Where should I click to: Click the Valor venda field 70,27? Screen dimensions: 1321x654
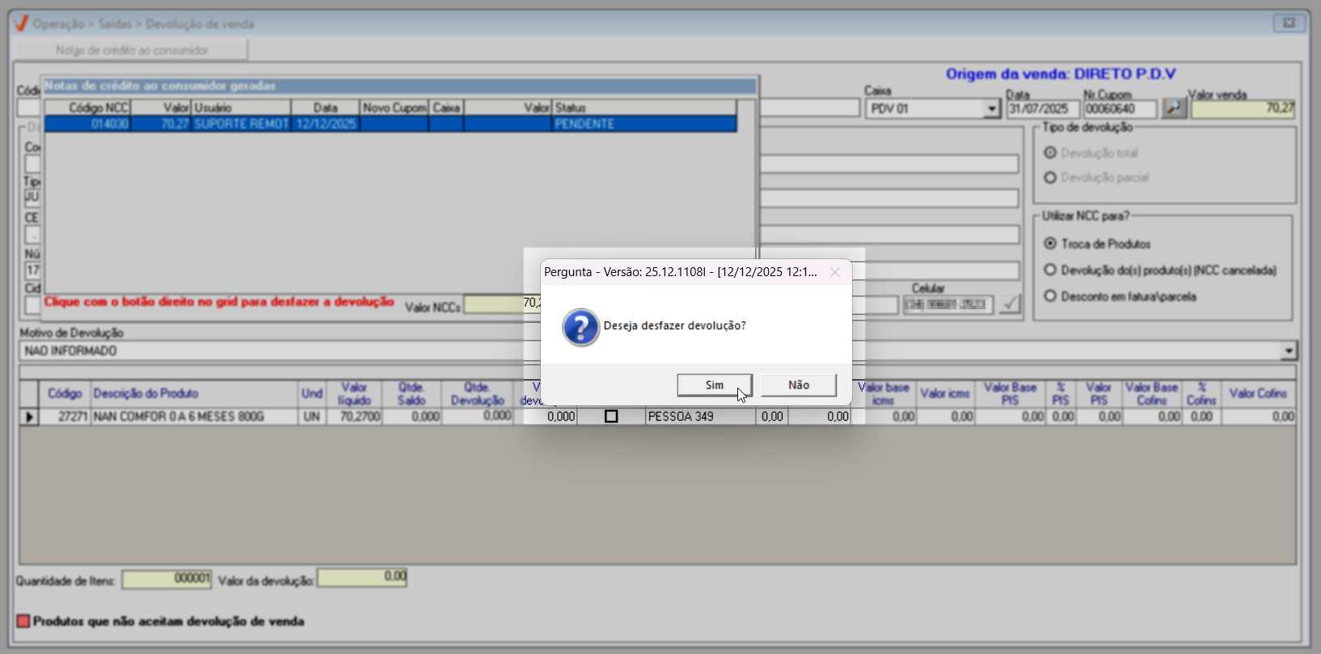[1243, 109]
